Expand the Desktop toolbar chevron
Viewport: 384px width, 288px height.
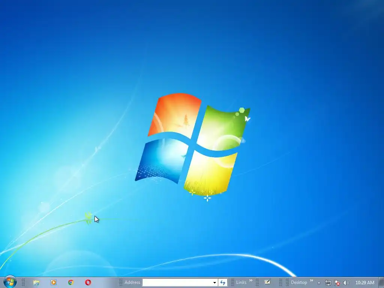[312, 280]
